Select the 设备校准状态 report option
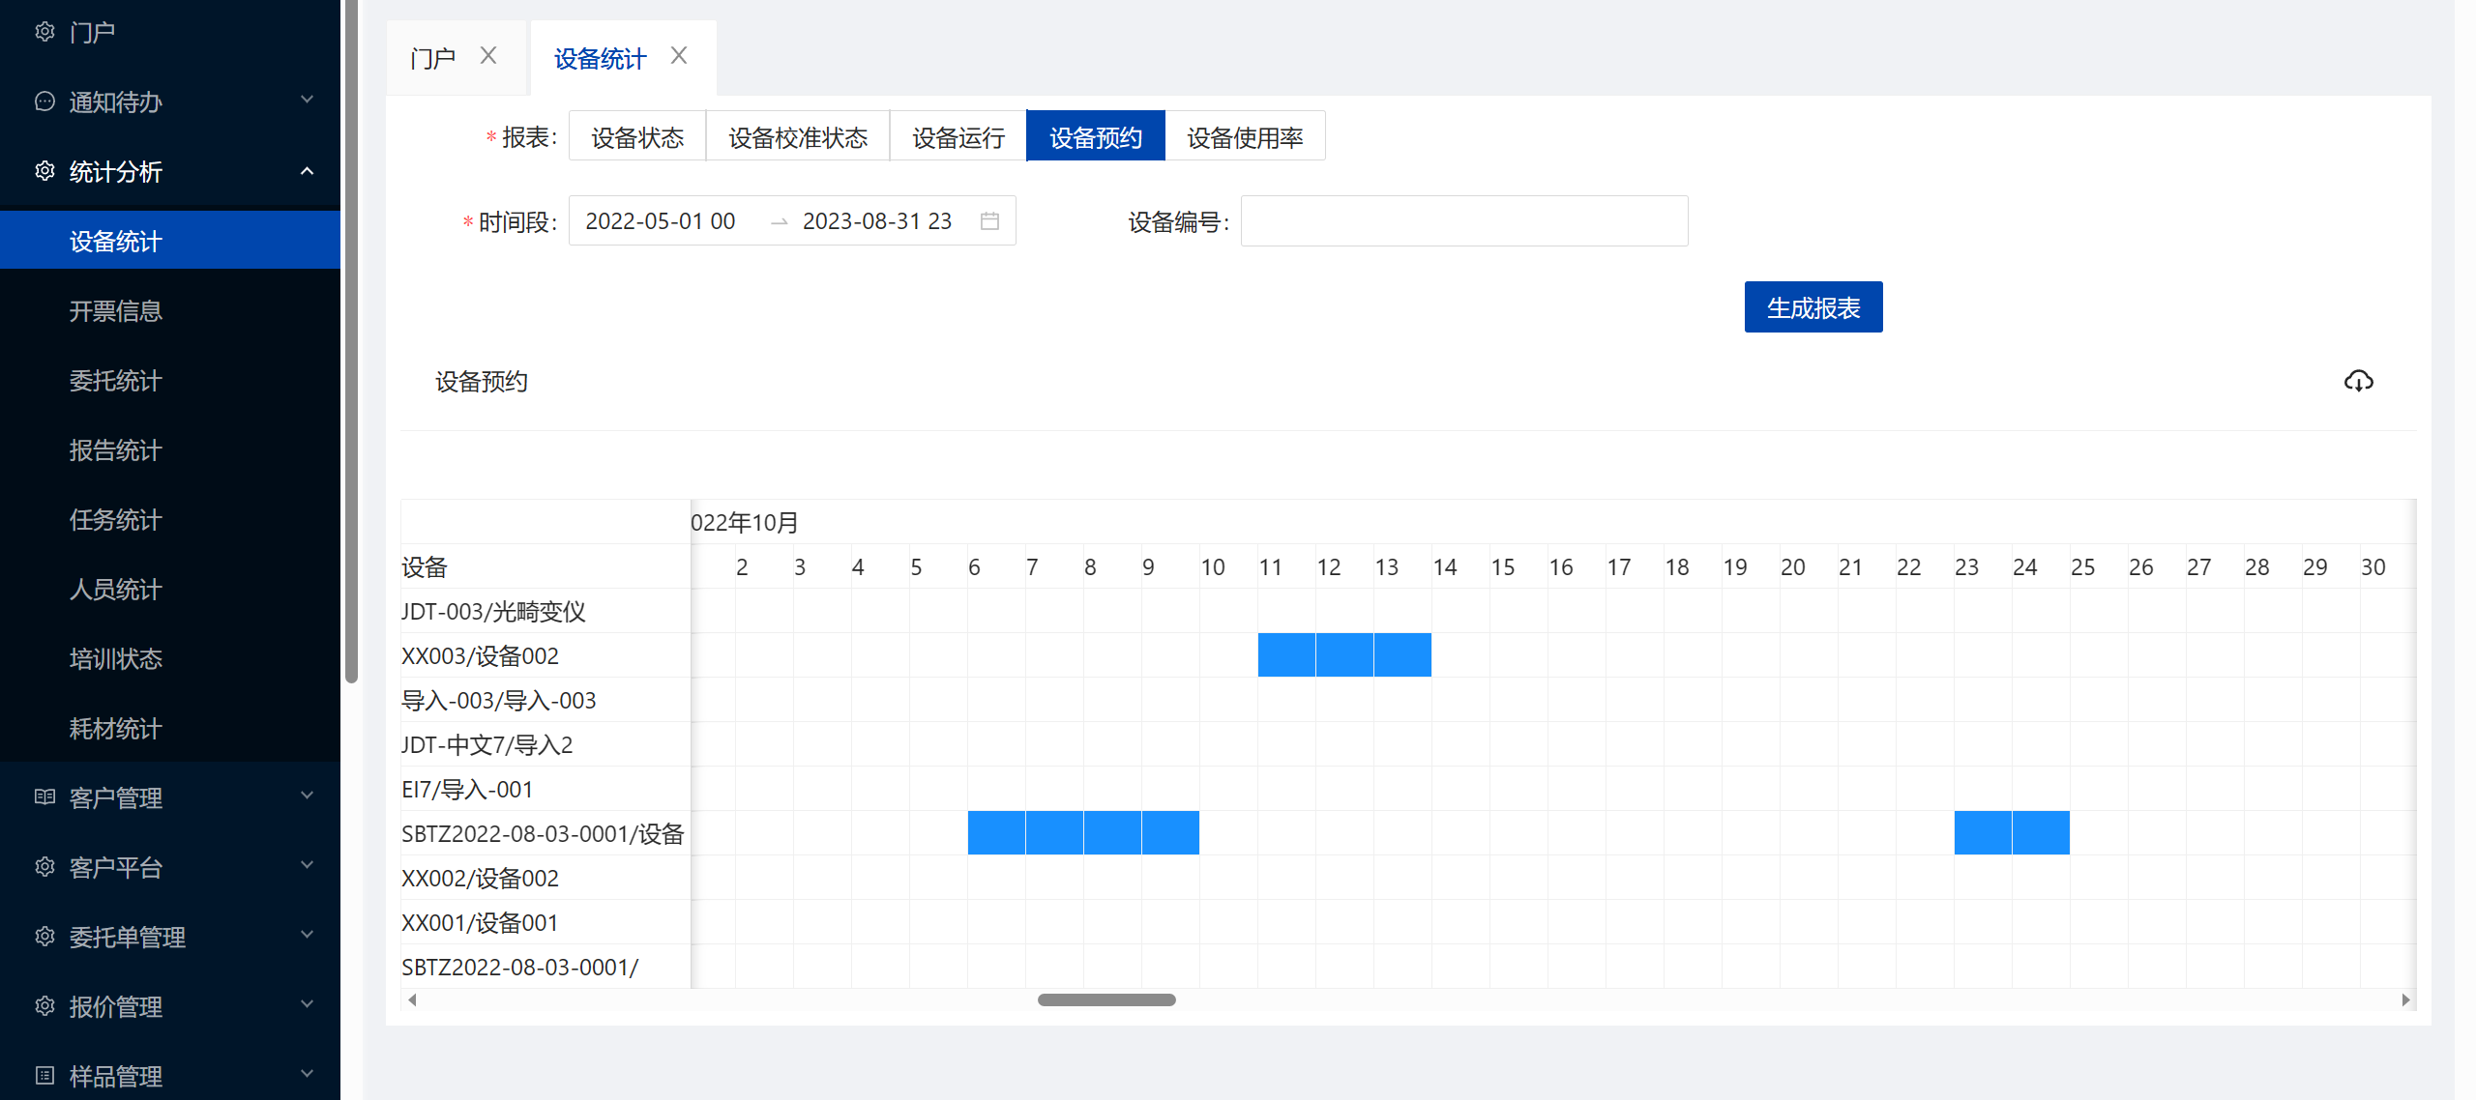 tap(798, 137)
